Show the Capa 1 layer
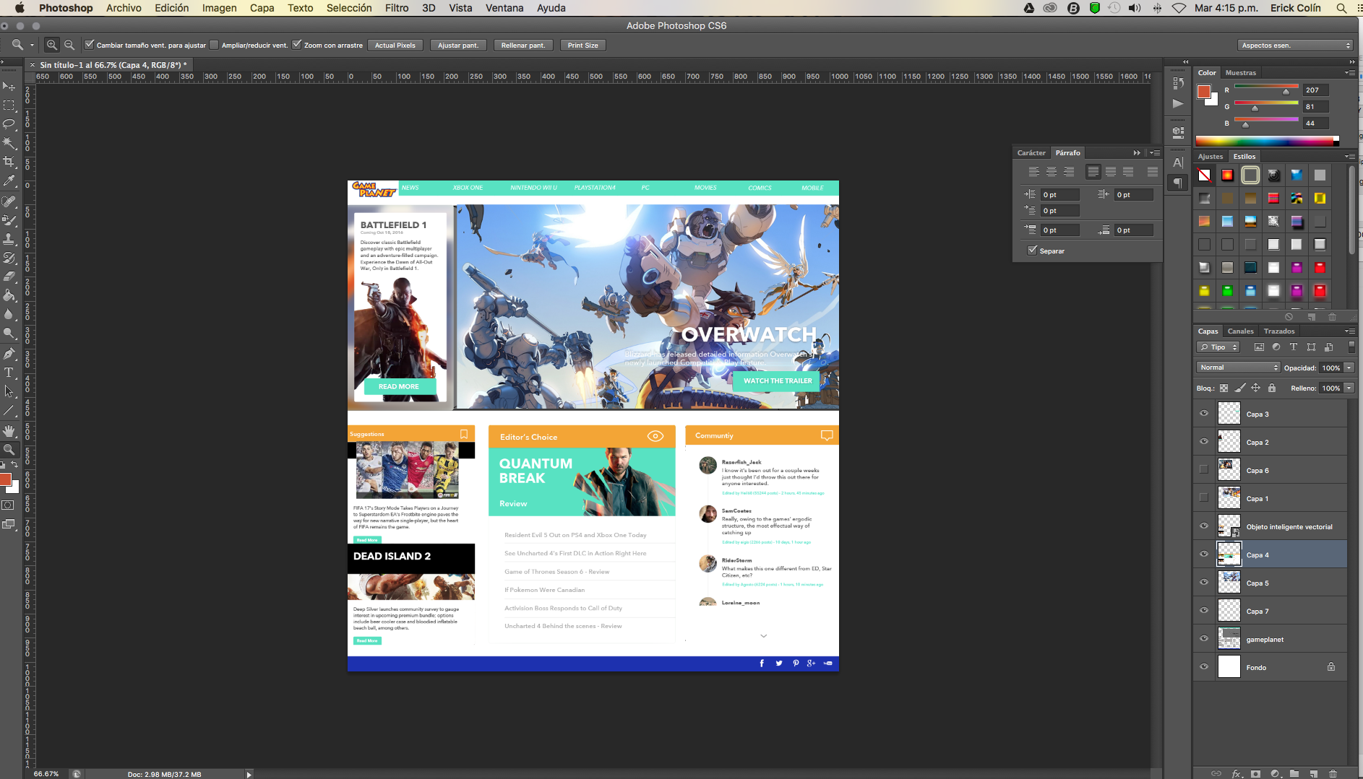 click(1204, 498)
